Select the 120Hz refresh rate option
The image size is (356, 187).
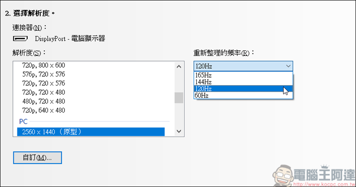(243, 89)
